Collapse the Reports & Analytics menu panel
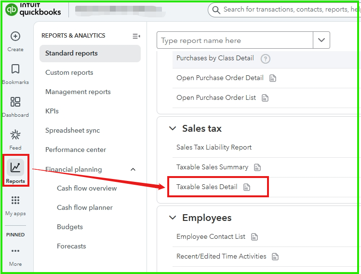 pyautogui.click(x=136, y=36)
